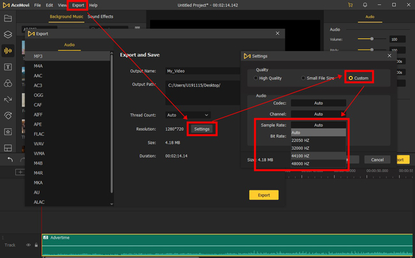Click the audio format list scrollbar

[x=112, y=123]
